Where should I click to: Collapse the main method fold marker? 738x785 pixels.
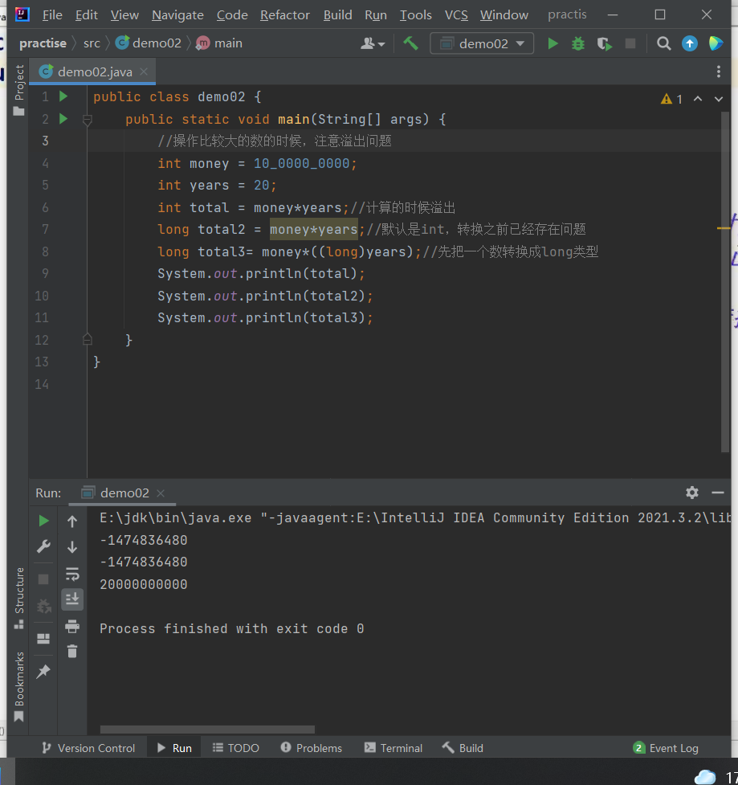click(x=87, y=120)
